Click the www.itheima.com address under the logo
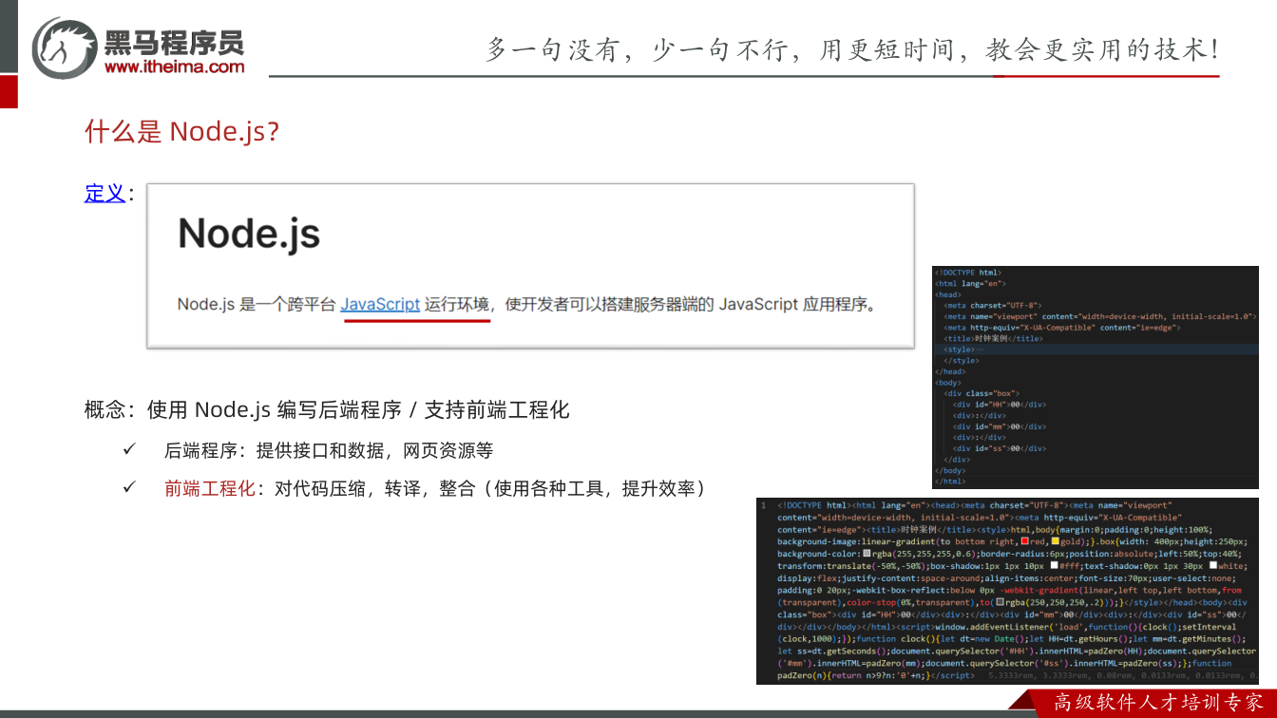This screenshot has width=1277, height=718. [174, 66]
